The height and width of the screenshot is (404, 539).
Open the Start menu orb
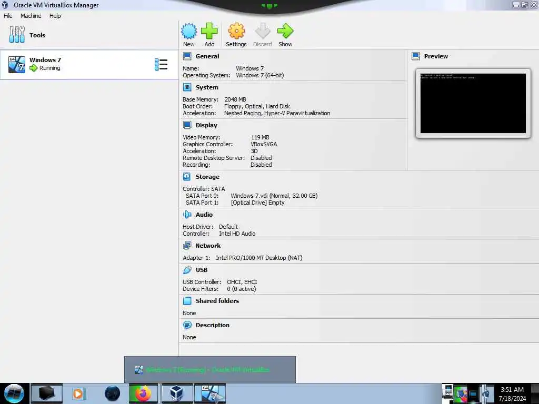coord(14,393)
